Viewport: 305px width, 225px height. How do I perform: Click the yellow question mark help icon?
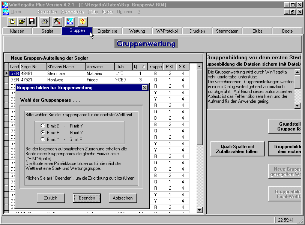(83, 21)
